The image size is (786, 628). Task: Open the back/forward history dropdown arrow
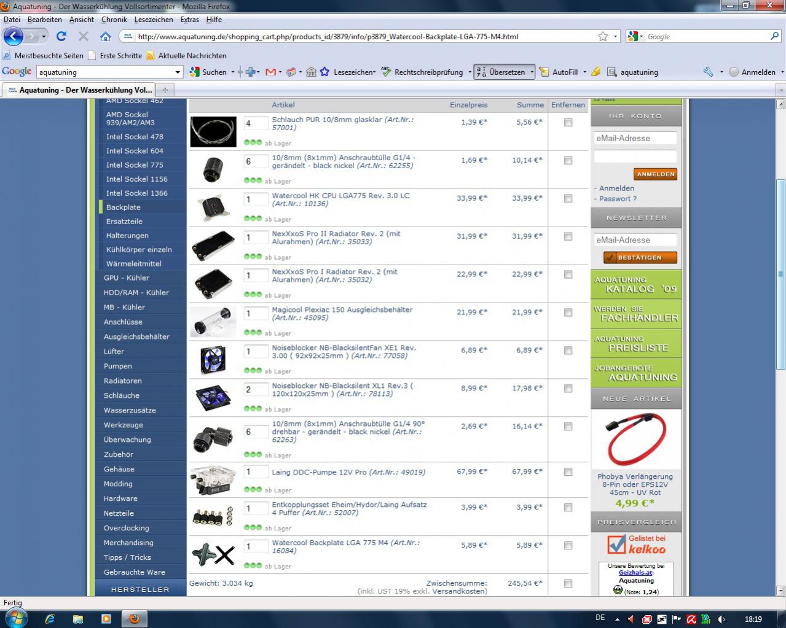tap(44, 36)
